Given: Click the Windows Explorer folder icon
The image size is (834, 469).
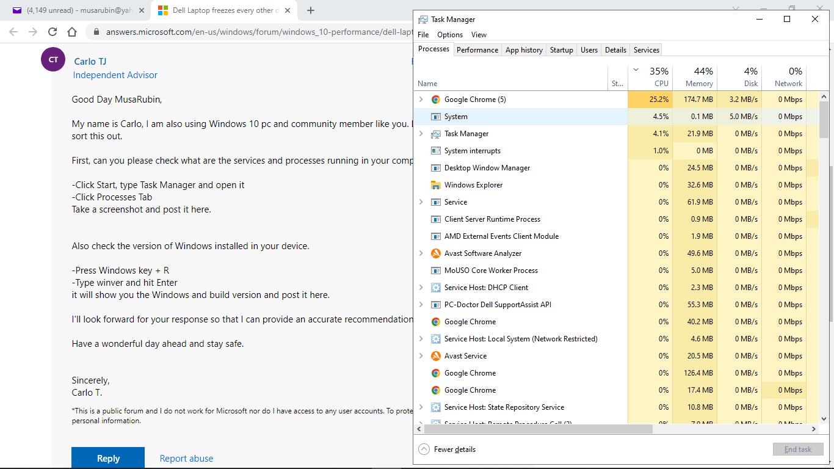Looking at the screenshot, I should [x=435, y=185].
